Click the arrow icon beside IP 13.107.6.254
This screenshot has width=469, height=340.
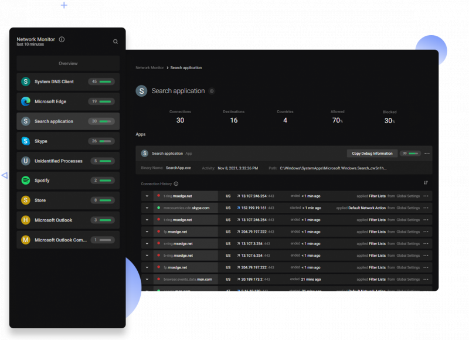[x=239, y=256]
